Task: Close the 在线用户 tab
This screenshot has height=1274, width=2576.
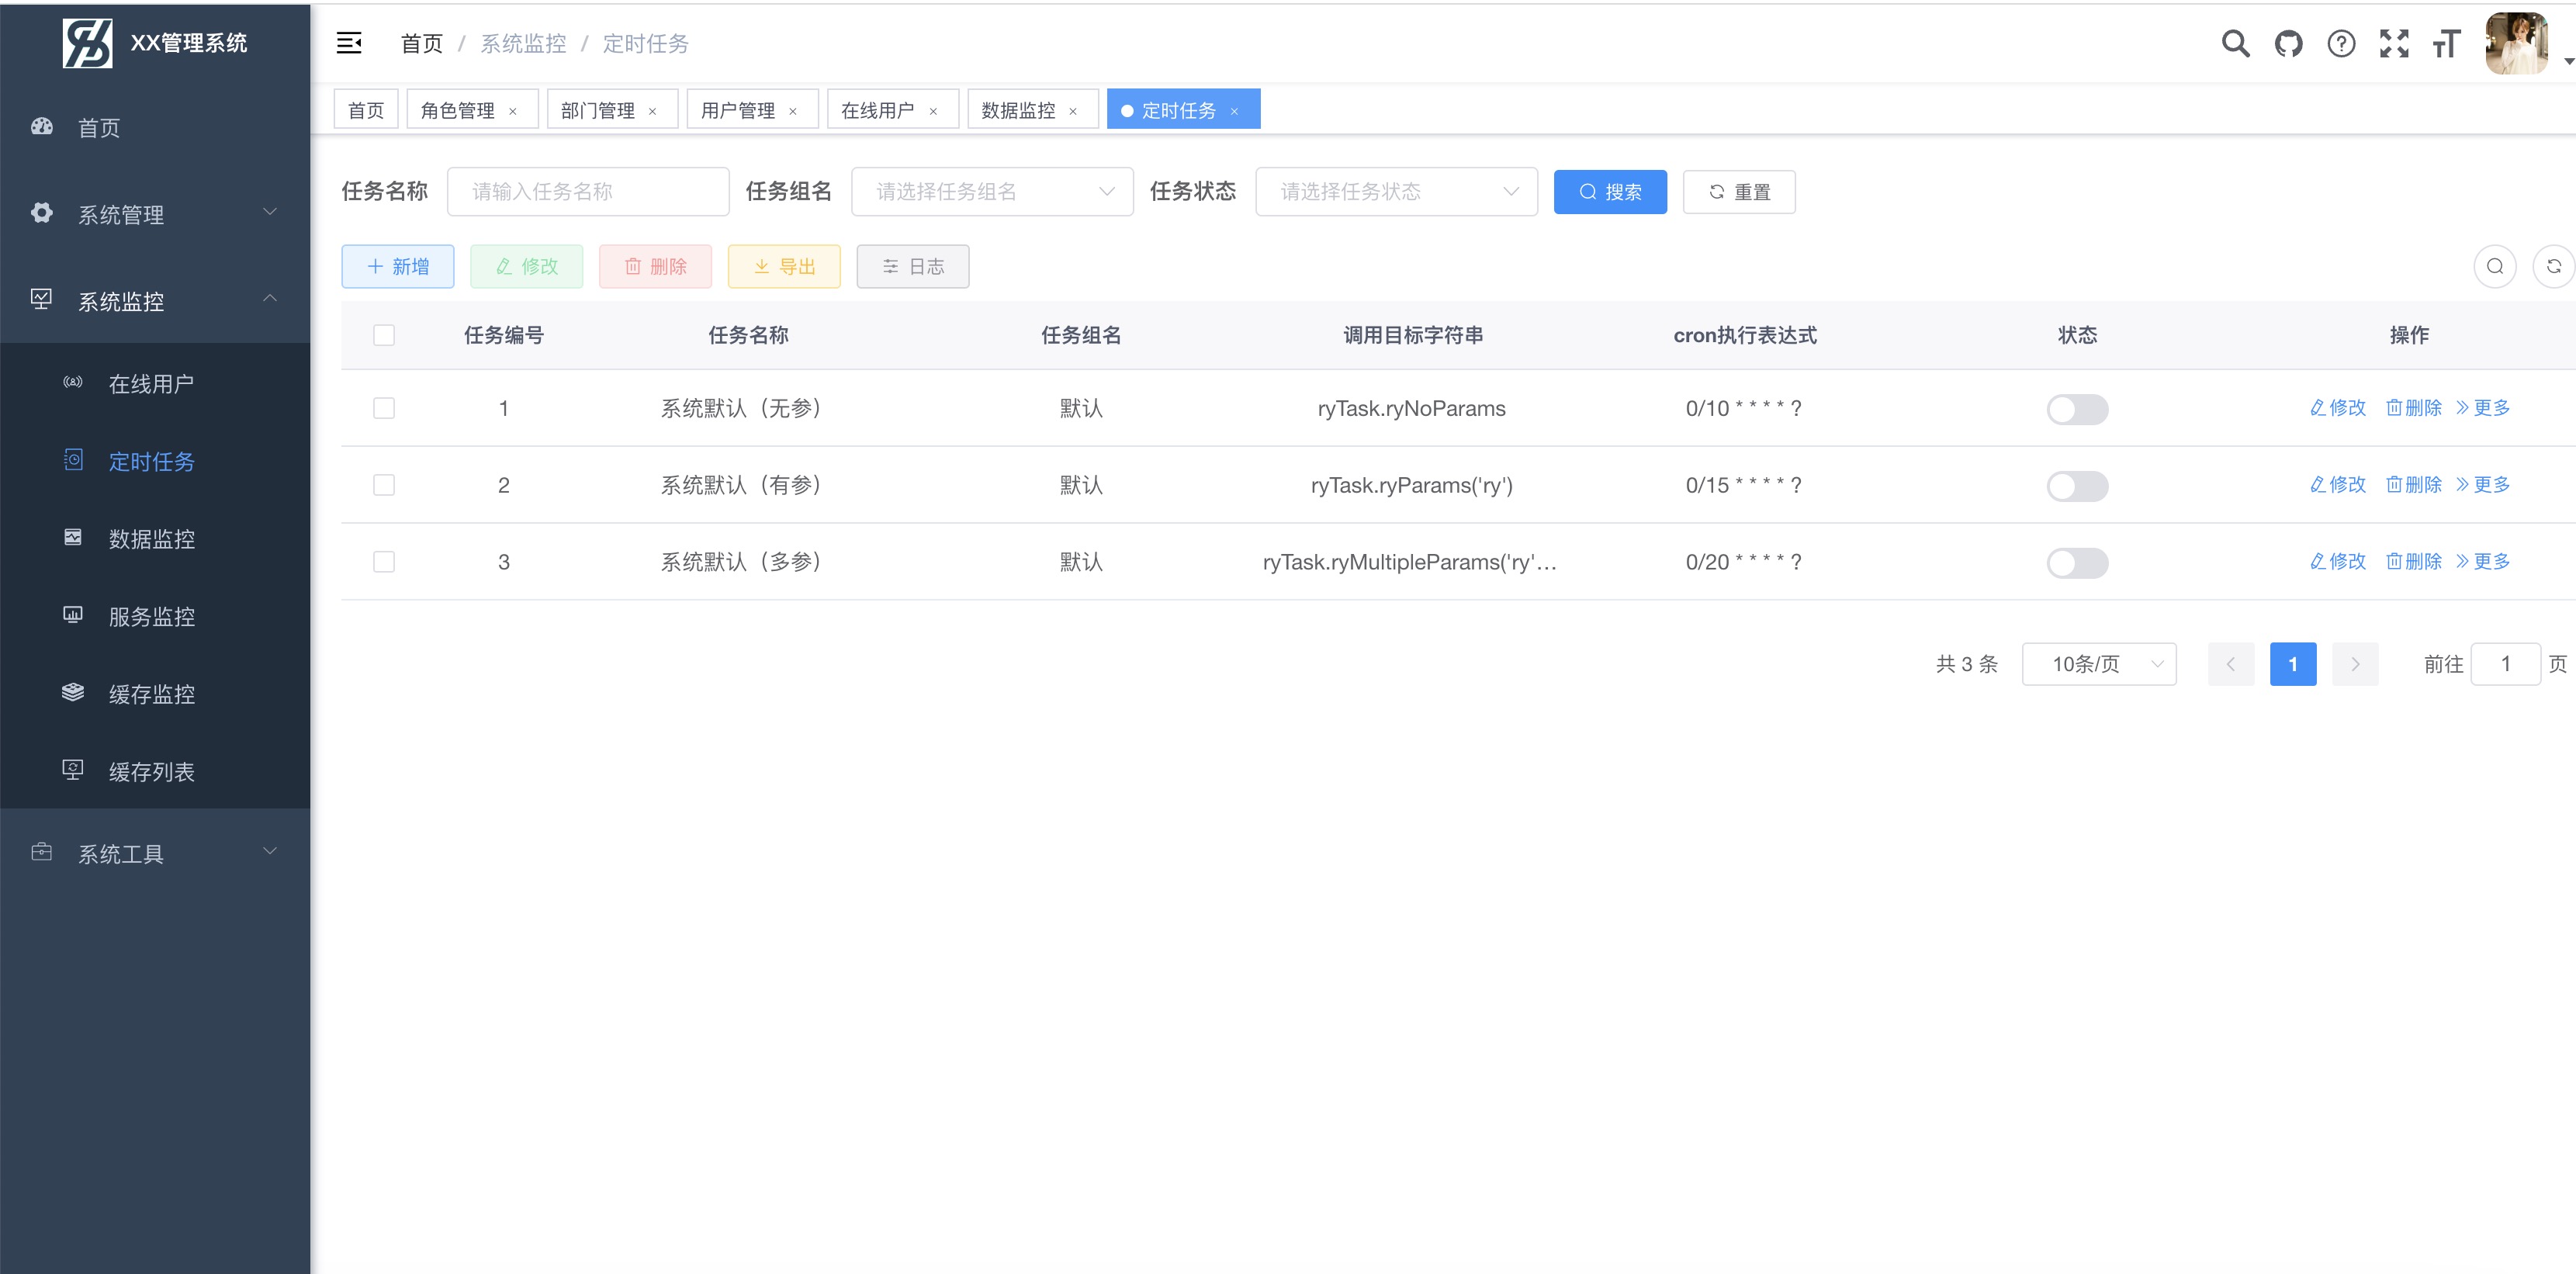Action: pyautogui.click(x=933, y=111)
